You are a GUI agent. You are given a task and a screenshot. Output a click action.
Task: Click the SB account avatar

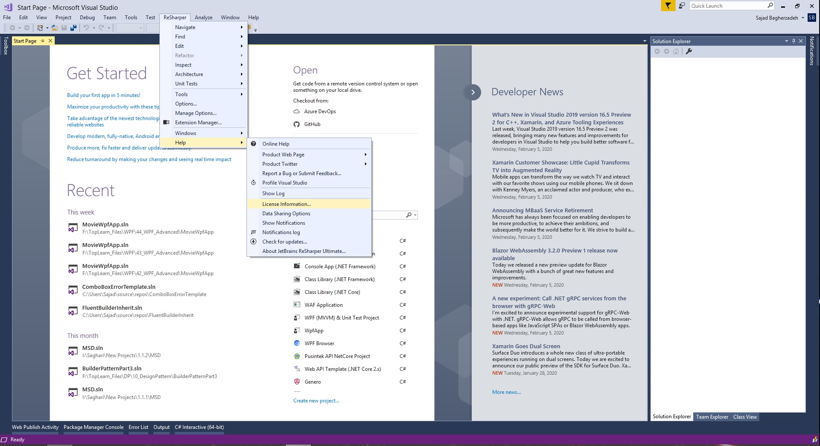click(812, 18)
